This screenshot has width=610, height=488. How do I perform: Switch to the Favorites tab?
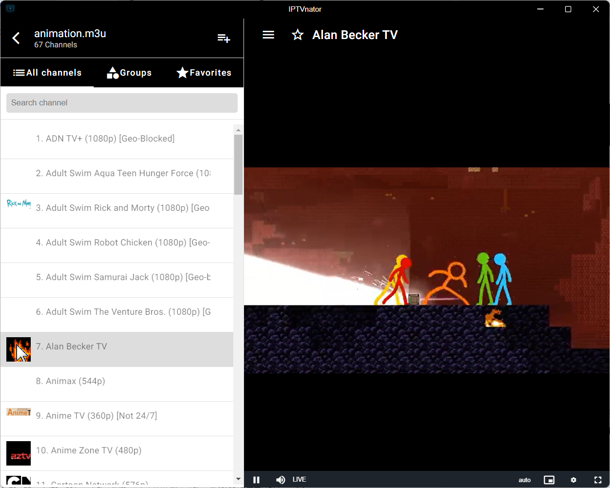(x=204, y=73)
